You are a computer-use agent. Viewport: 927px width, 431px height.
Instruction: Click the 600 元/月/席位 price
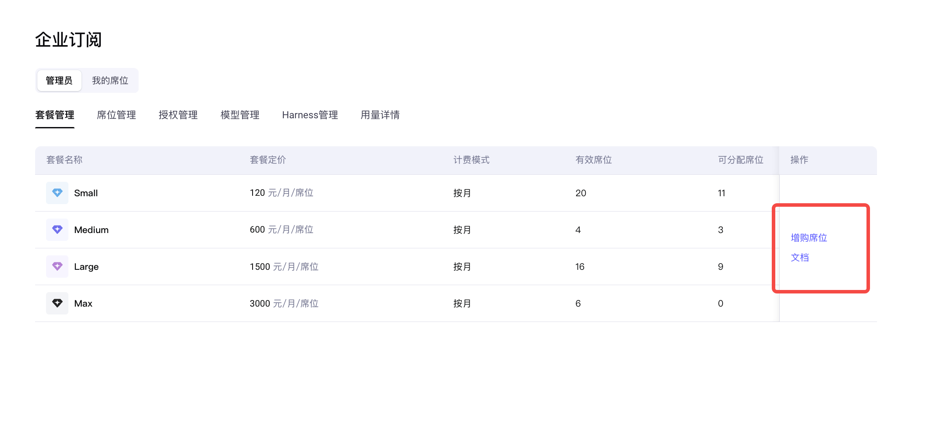coord(282,230)
